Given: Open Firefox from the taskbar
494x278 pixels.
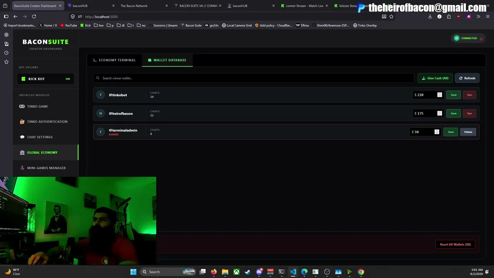Looking at the screenshot, I should point(214,272).
